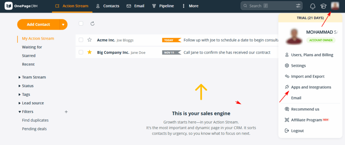The image size is (345, 145).
Task: Unstar the Big Company Inc. contact
Action: (x=89, y=52)
